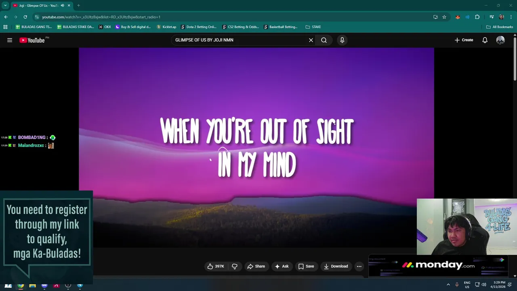Open the red A app in taskbar
Viewport: 517px width, 291px height.
[56, 285]
